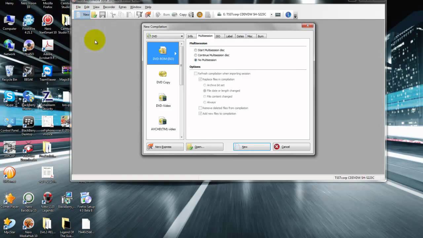Image resolution: width=423 pixels, height=238 pixels.
Task: Check Remove deleted files from compilation
Action: click(200, 108)
